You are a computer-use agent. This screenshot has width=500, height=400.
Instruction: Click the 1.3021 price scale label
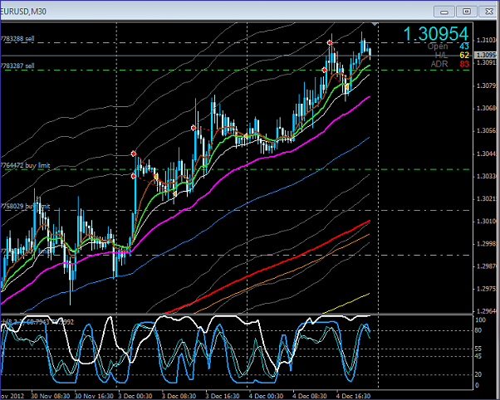pos(486,199)
